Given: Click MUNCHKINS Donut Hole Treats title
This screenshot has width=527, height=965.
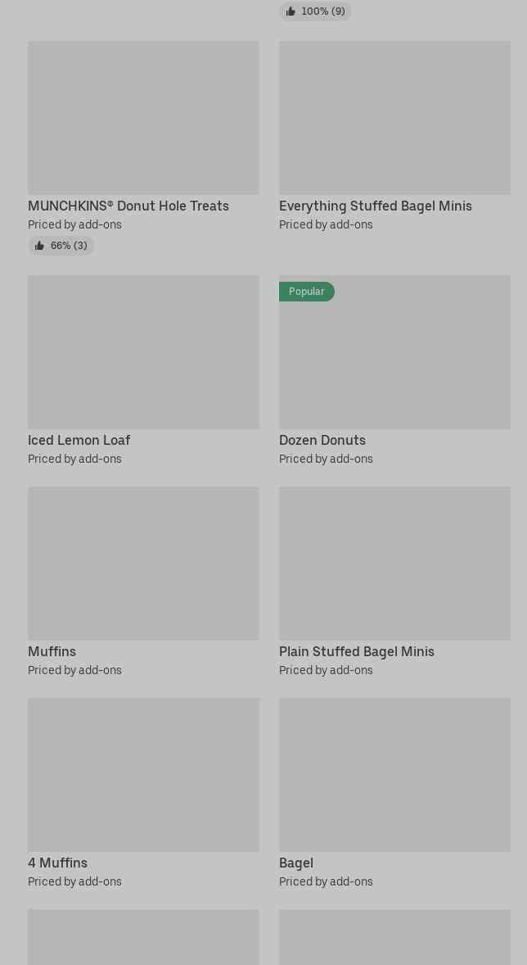Looking at the screenshot, I should click(128, 206).
